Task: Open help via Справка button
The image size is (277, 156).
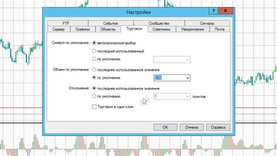Action: coord(218,127)
